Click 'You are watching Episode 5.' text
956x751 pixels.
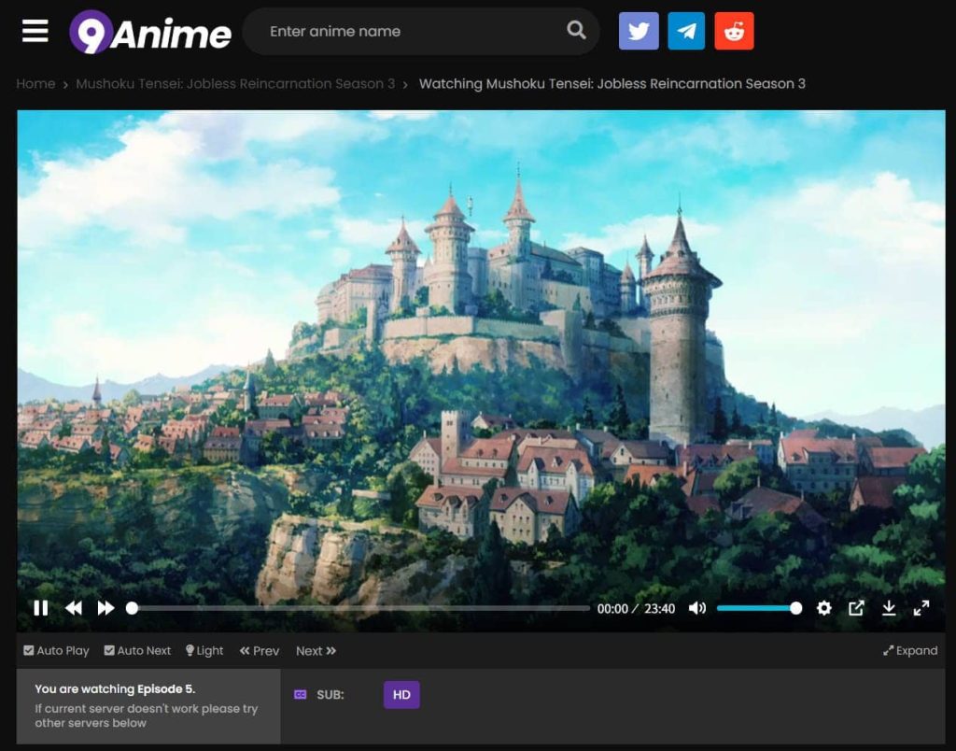point(115,688)
